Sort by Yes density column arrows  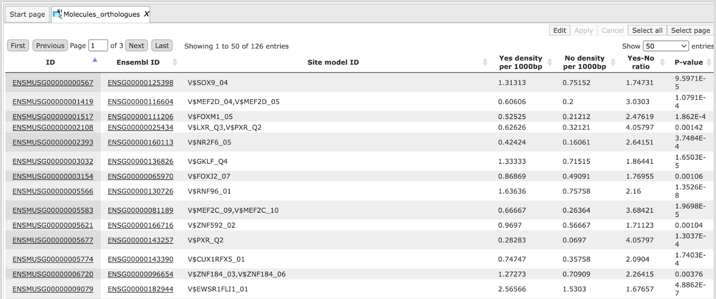pos(550,62)
